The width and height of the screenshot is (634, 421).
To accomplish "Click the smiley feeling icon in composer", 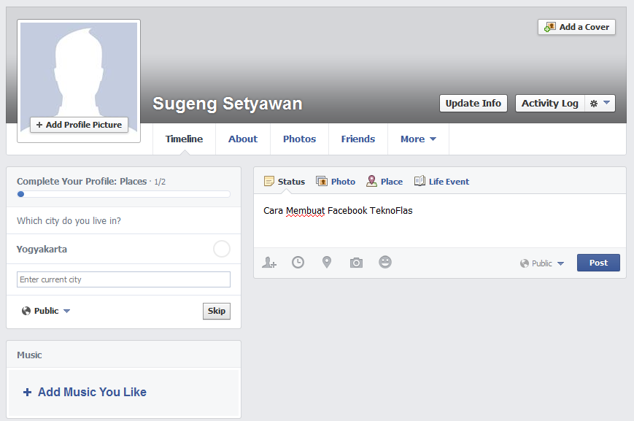I will [385, 262].
